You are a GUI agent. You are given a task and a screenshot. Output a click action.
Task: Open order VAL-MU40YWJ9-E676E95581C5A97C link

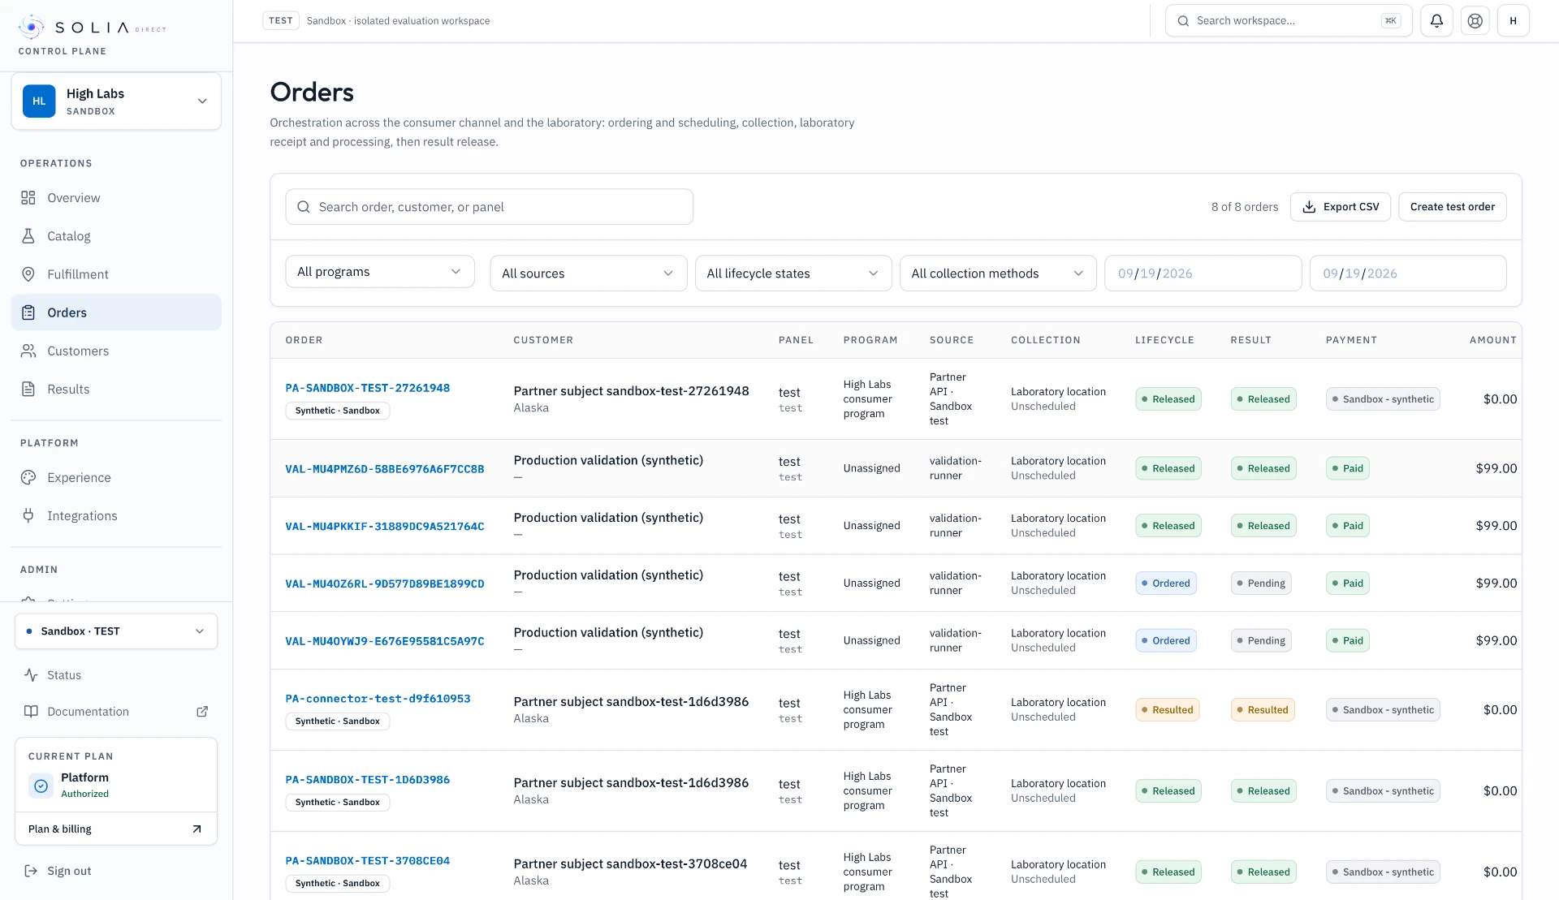pos(384,641)
